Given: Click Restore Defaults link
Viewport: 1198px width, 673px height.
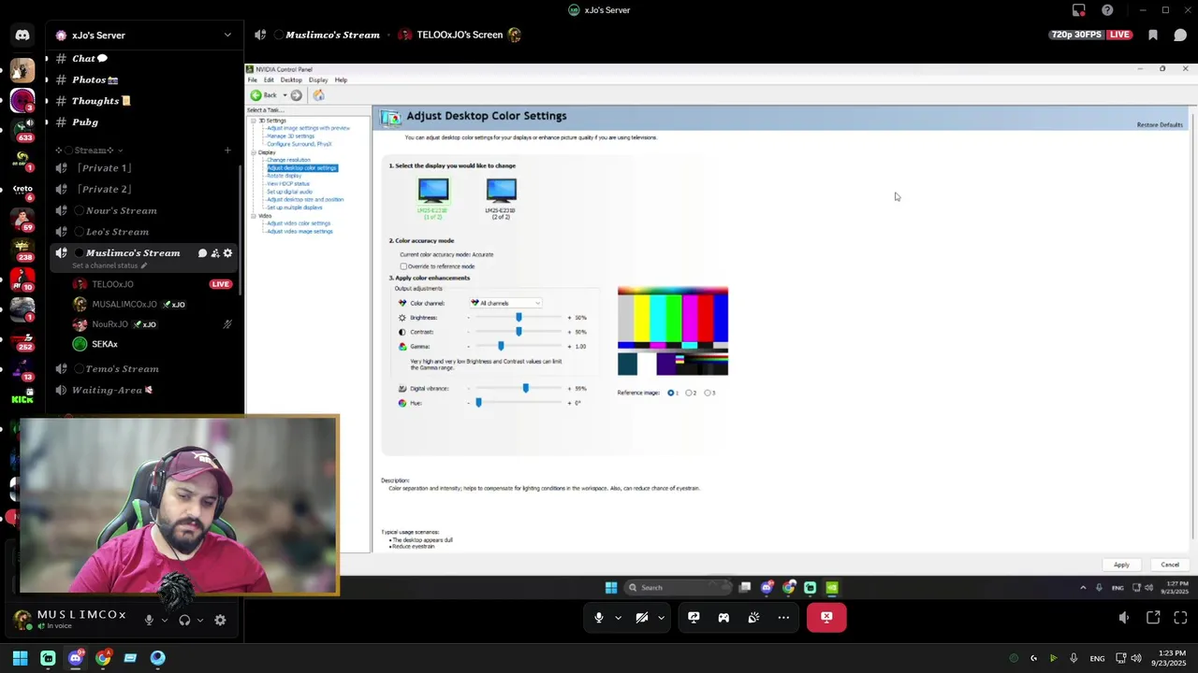Looking at the screenshot, I should [1160, 125].
